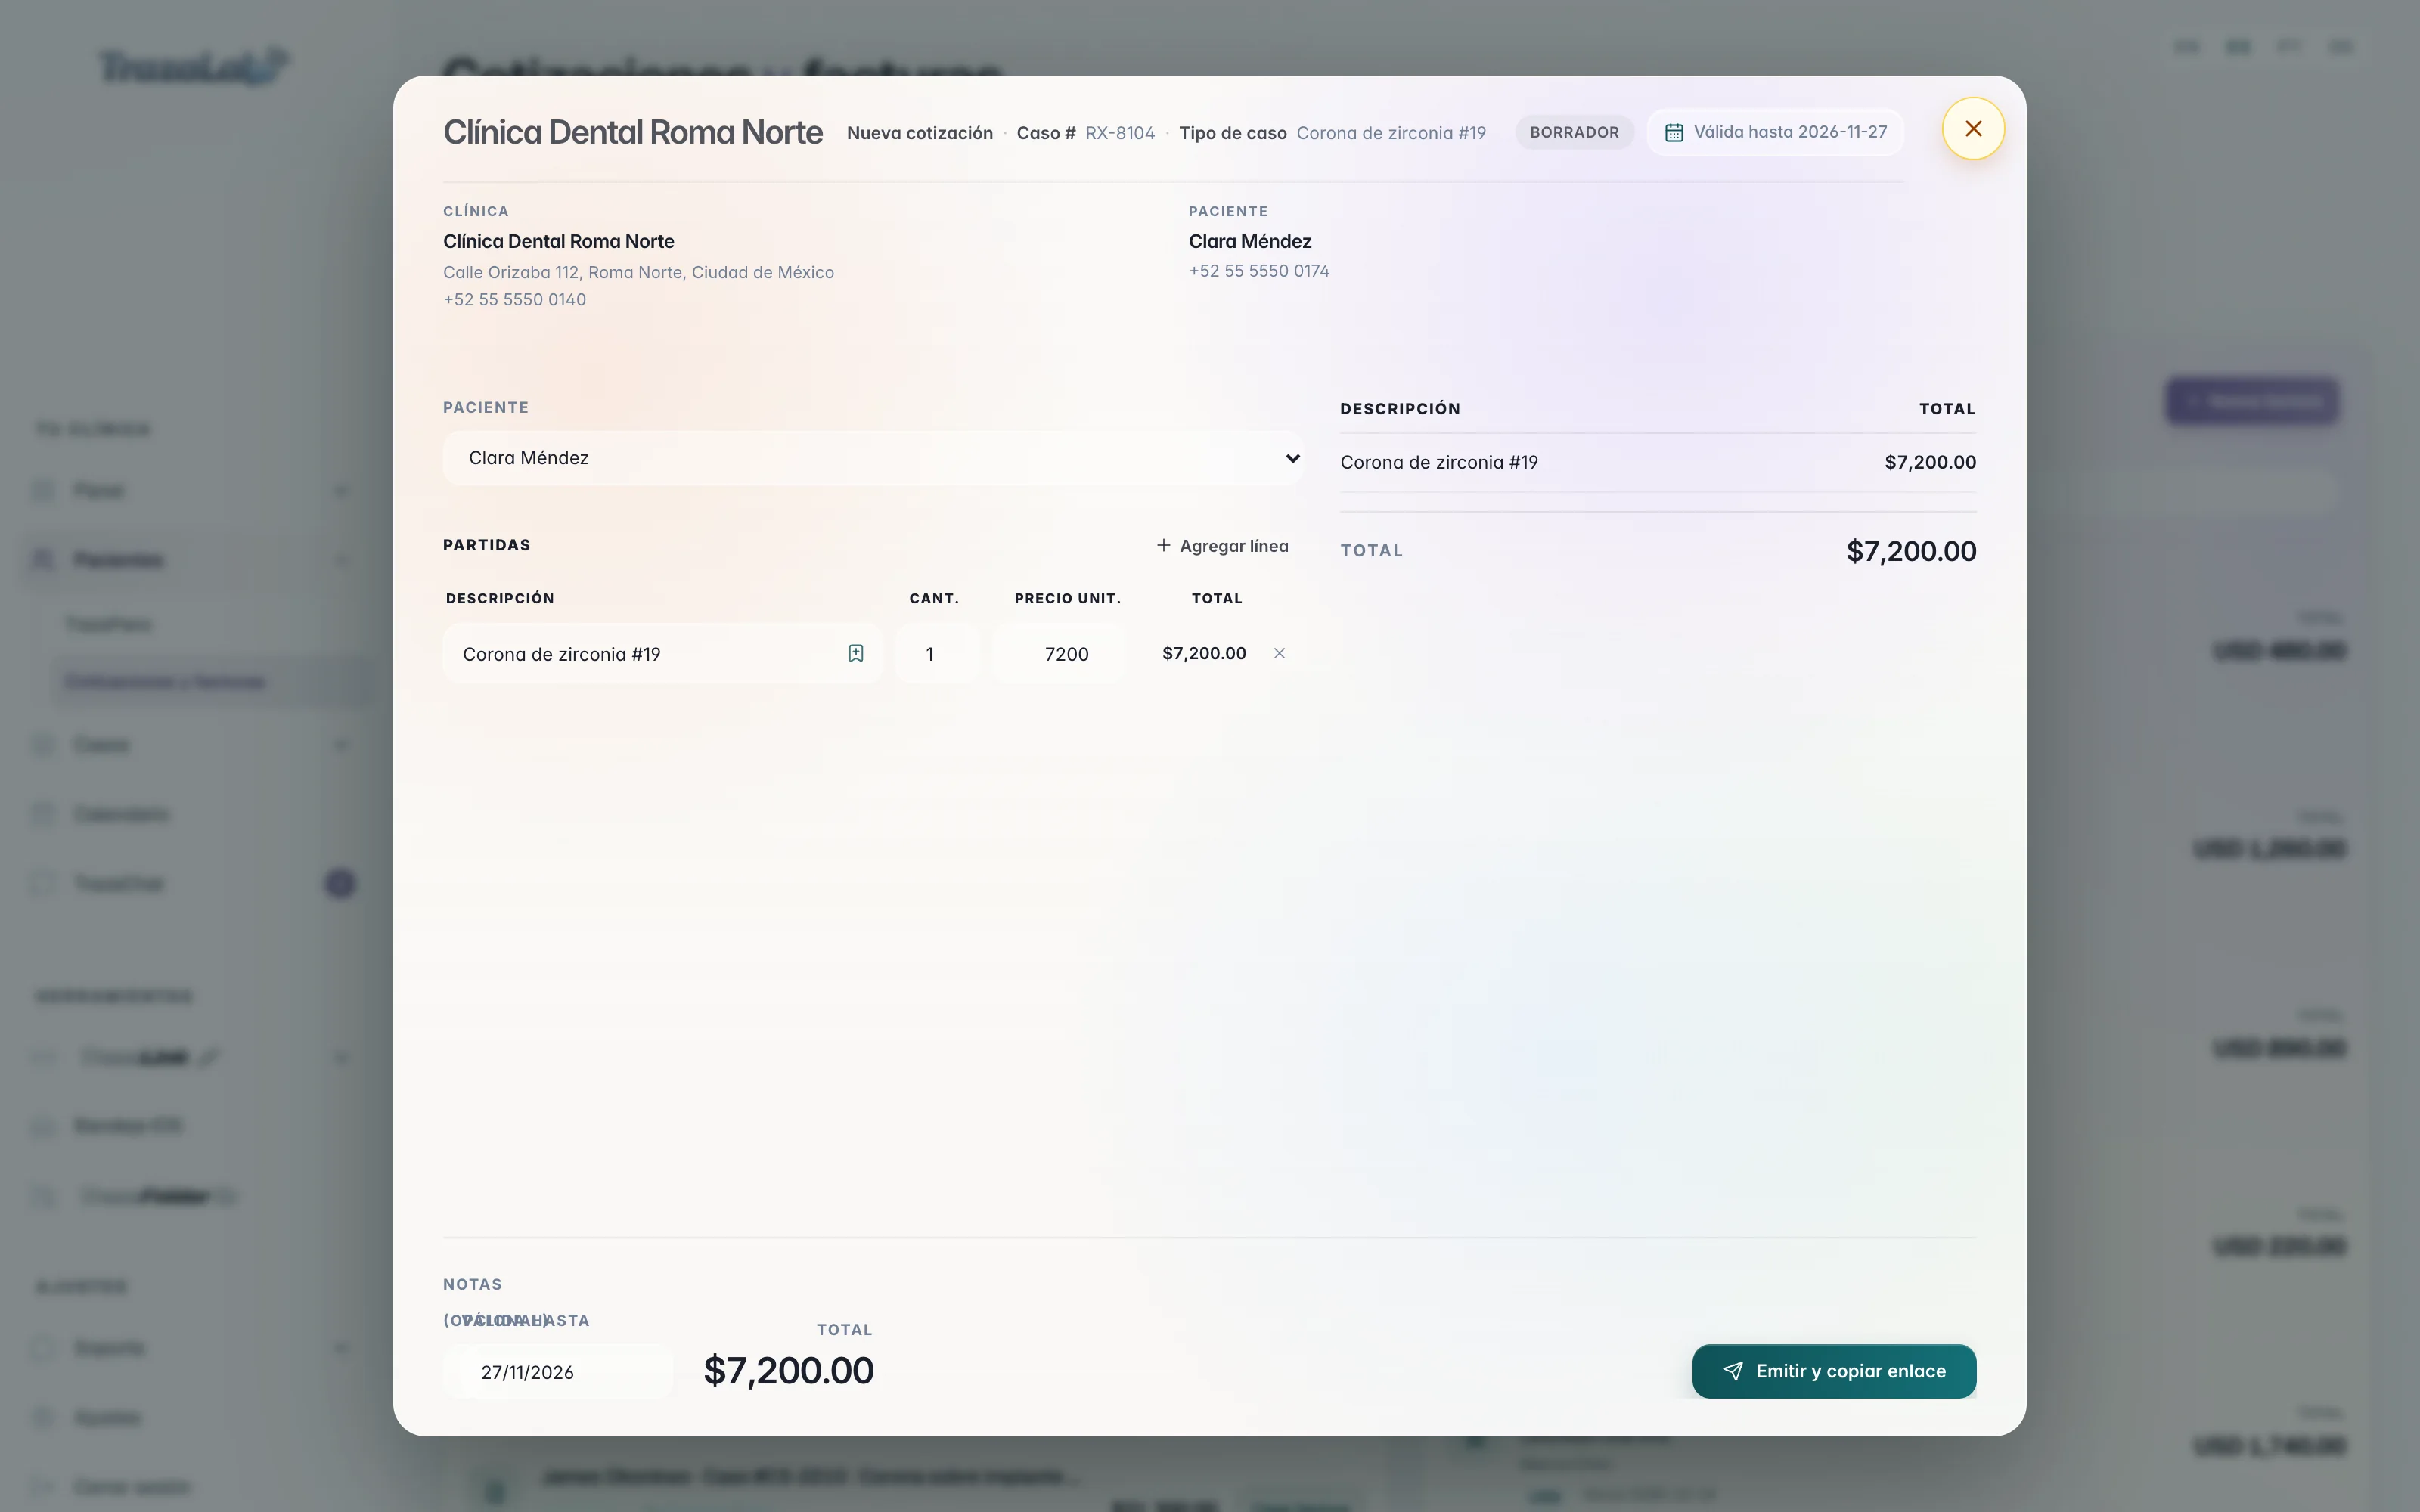Image resolution: width=2420 pixels, height=1512 pixels.
Task: Click the paper-plane icon on the Emitir button
Action: tap(1733, 1371)
